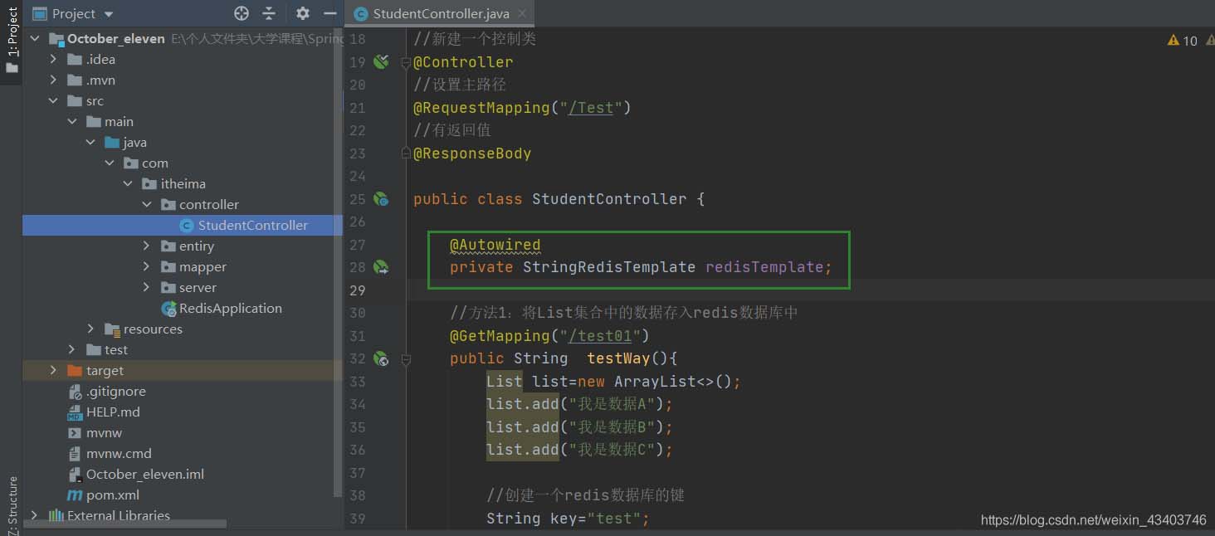Collapse the fold marker next to @Controller
Image resolution: width=1215 pixels, height=536 pixels.
(x=404, y=61)
